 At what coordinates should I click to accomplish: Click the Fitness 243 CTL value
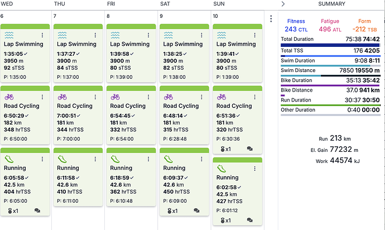click(x=296, y=29)
